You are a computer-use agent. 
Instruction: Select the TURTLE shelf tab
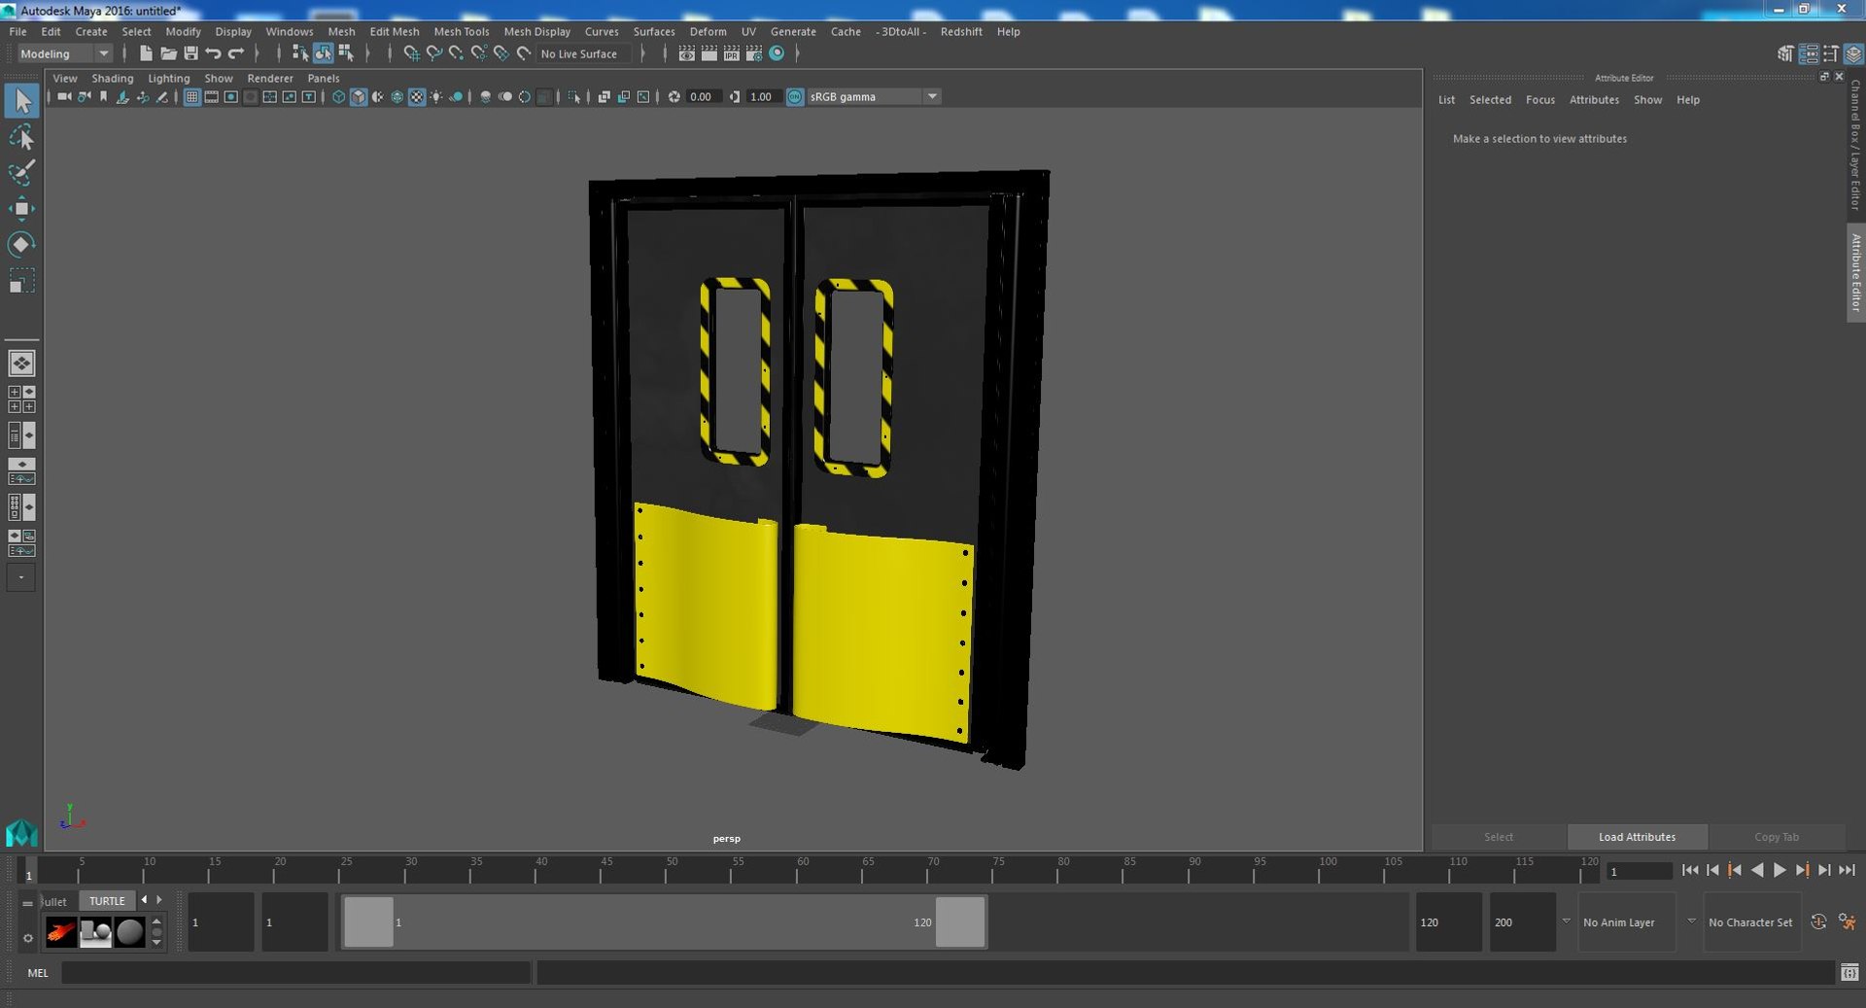(x=107, y=901)
